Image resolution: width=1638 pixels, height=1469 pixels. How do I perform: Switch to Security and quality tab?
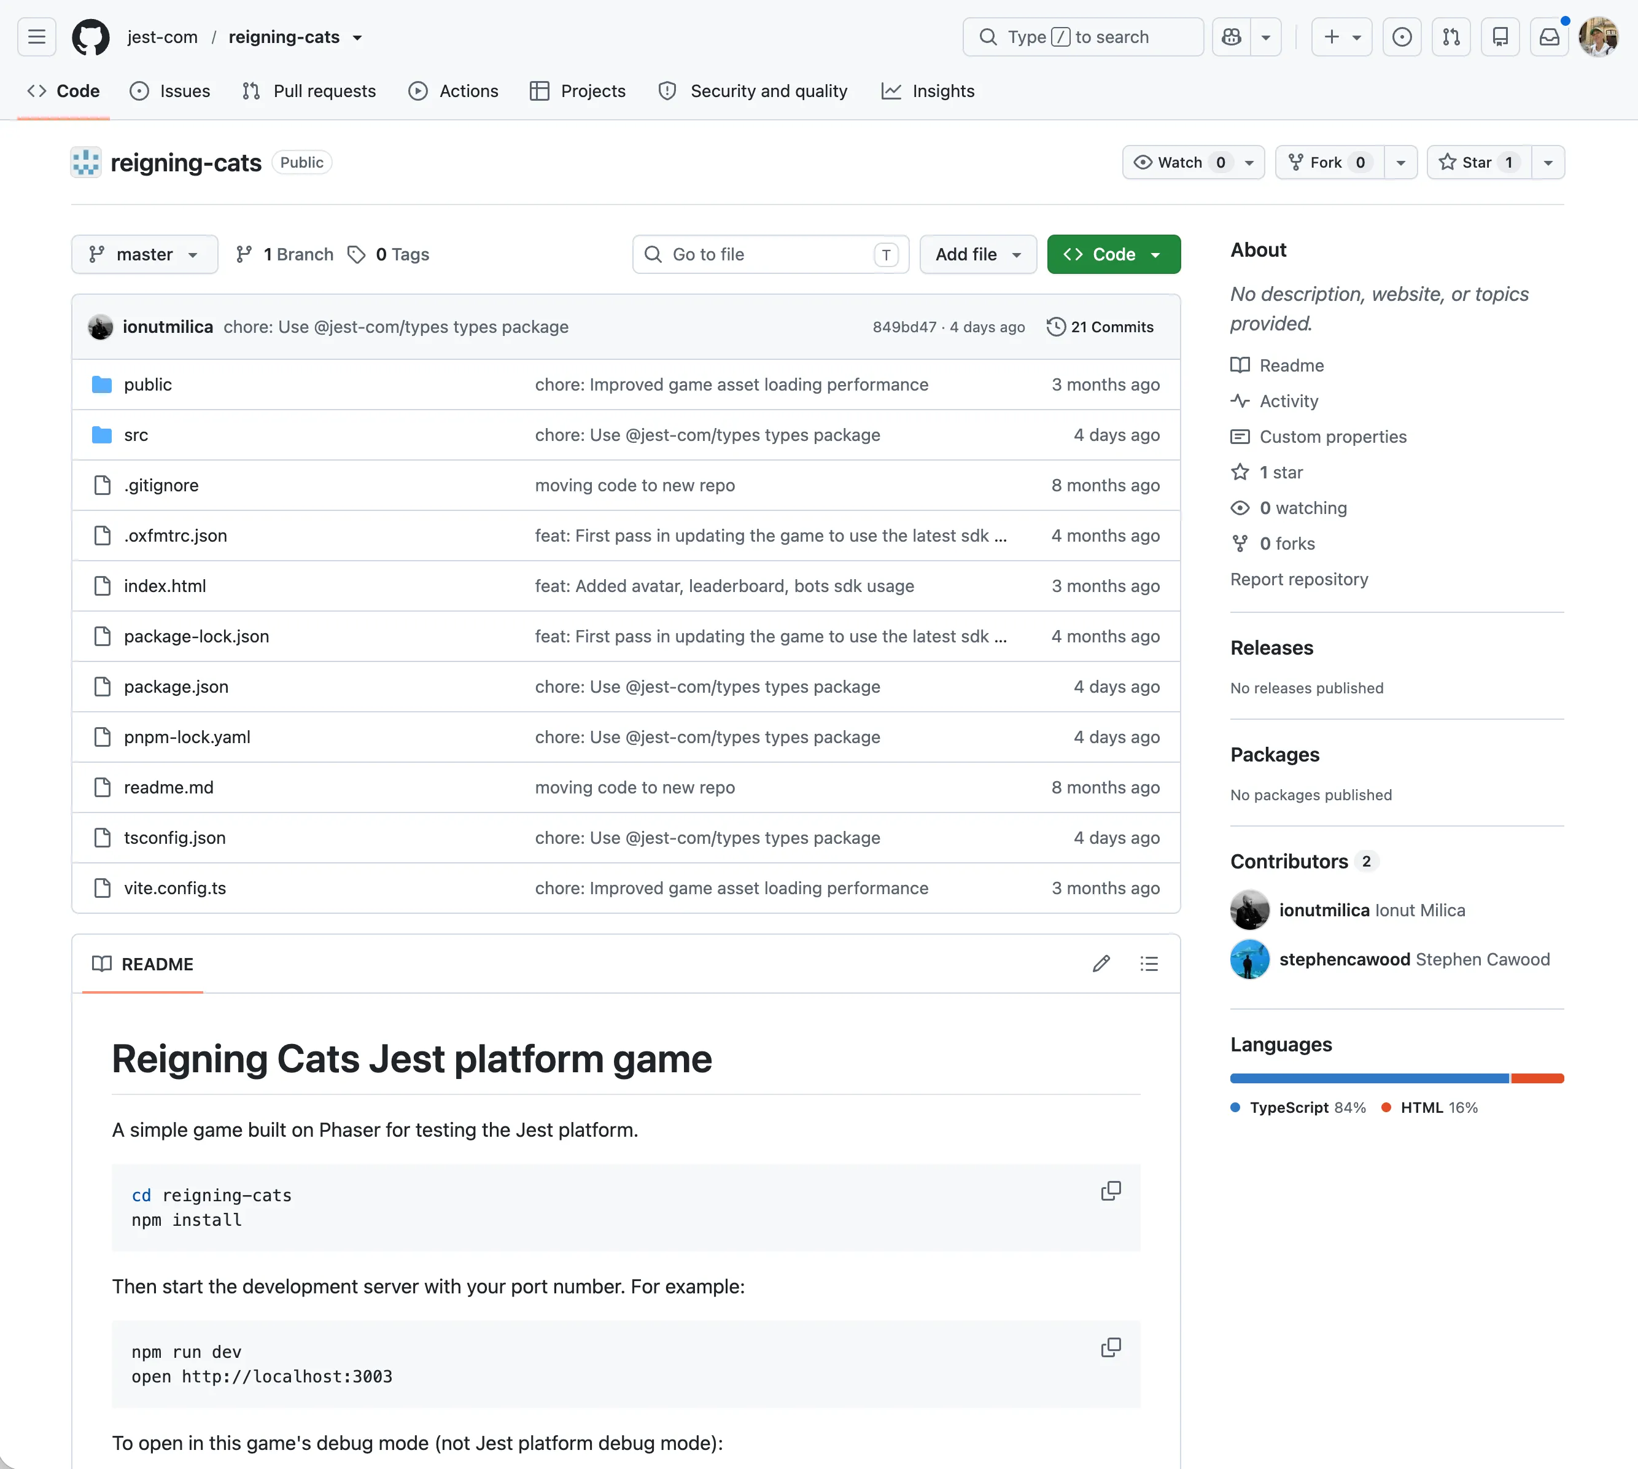click(x=753, y=92)
